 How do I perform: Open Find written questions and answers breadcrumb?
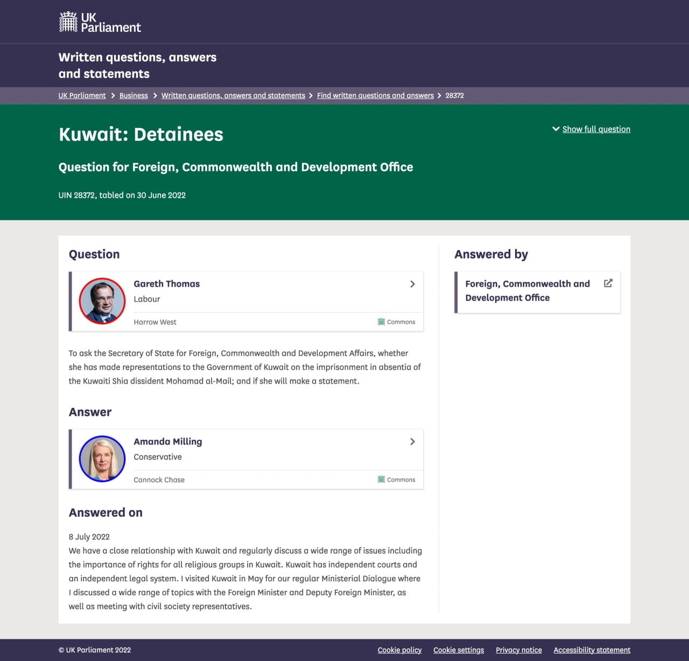375,95
